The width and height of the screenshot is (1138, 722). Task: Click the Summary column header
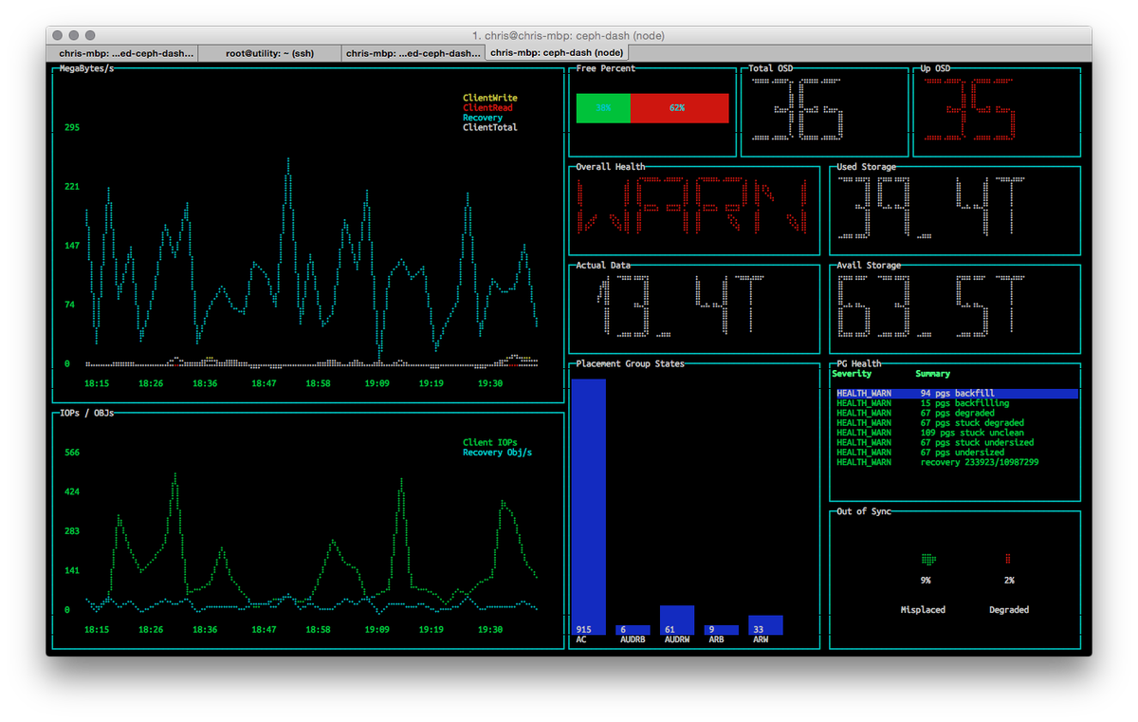tap(932, 374)
